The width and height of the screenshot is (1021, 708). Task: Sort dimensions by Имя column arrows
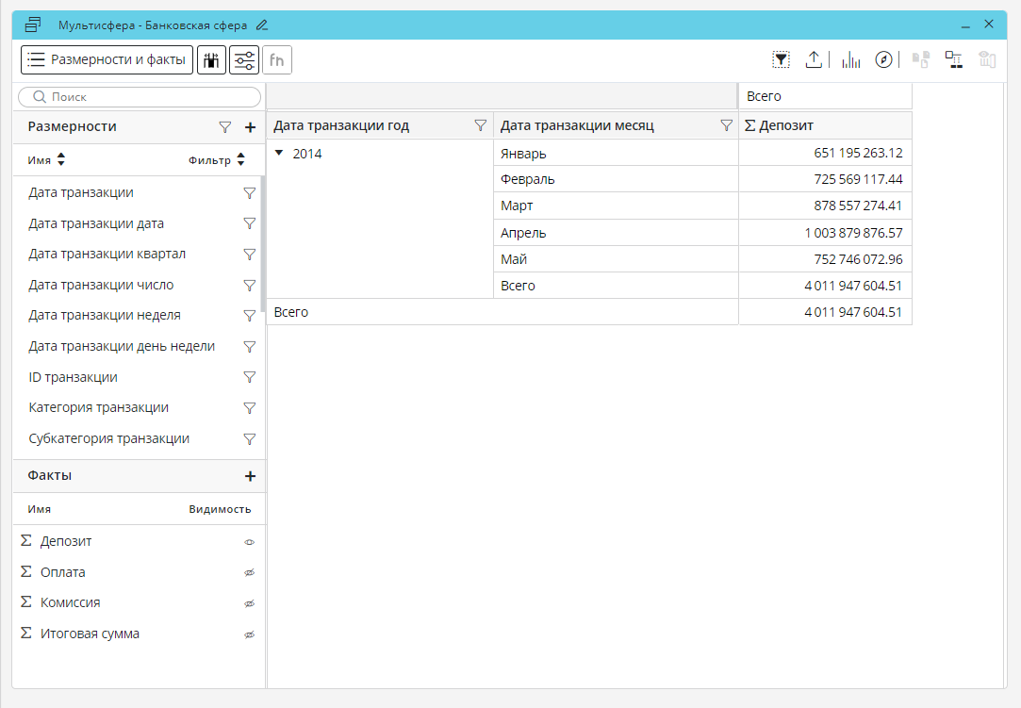click(x=60, y=160)
